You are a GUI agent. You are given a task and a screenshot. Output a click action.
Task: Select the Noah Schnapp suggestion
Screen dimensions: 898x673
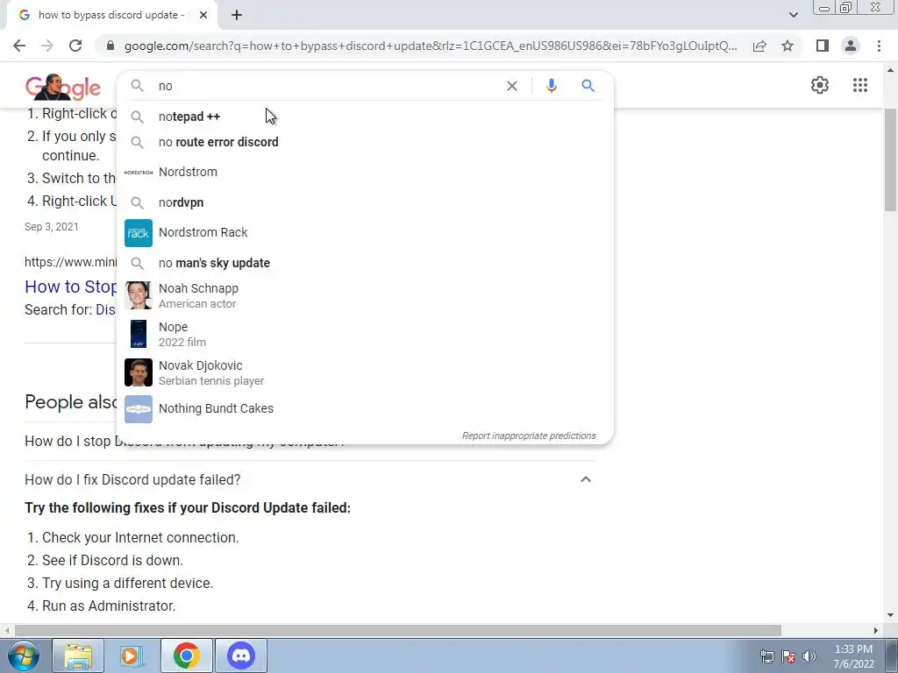click(365, 295)
